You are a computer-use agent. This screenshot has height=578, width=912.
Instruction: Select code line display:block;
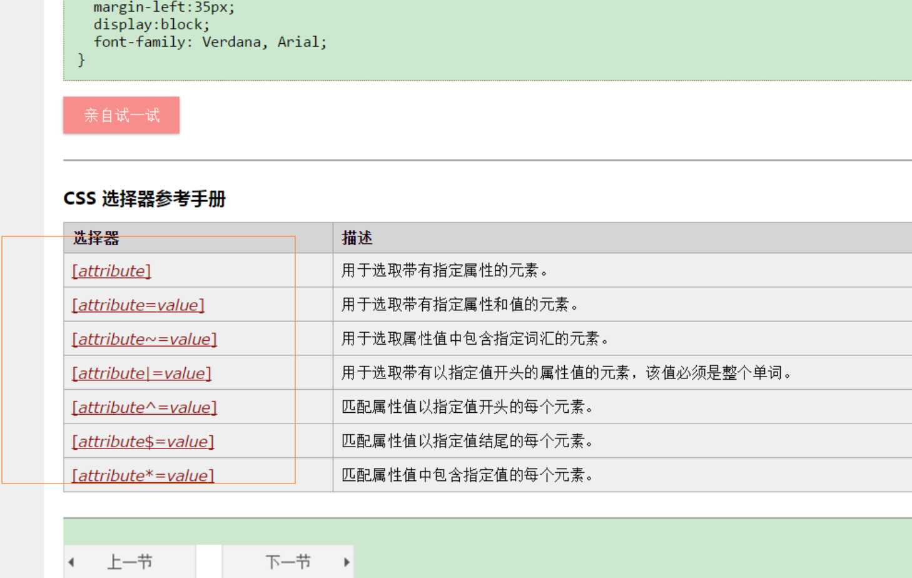click(x=152, y=24)
